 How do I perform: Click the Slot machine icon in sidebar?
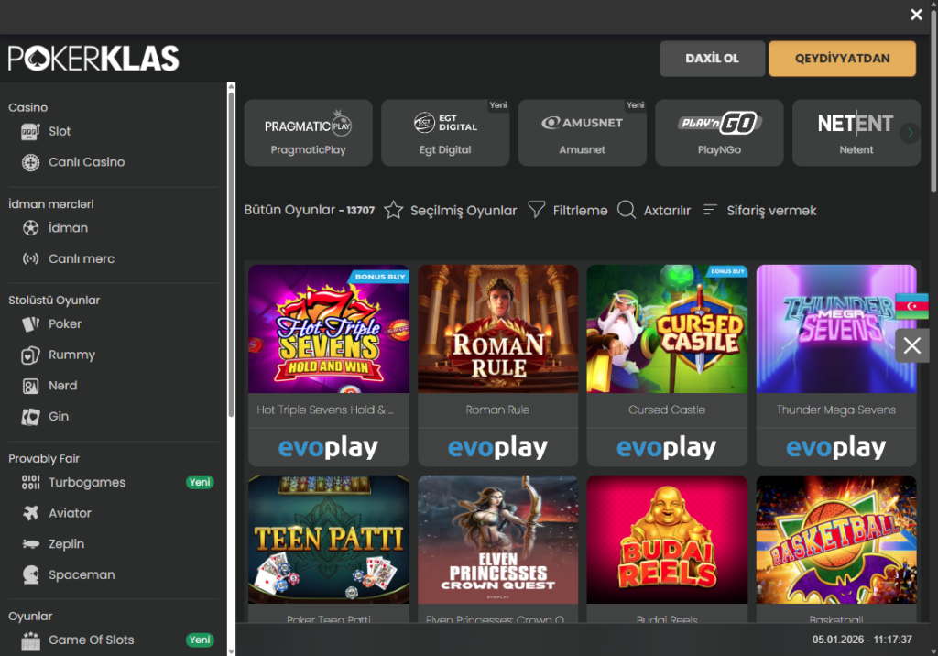31,131
